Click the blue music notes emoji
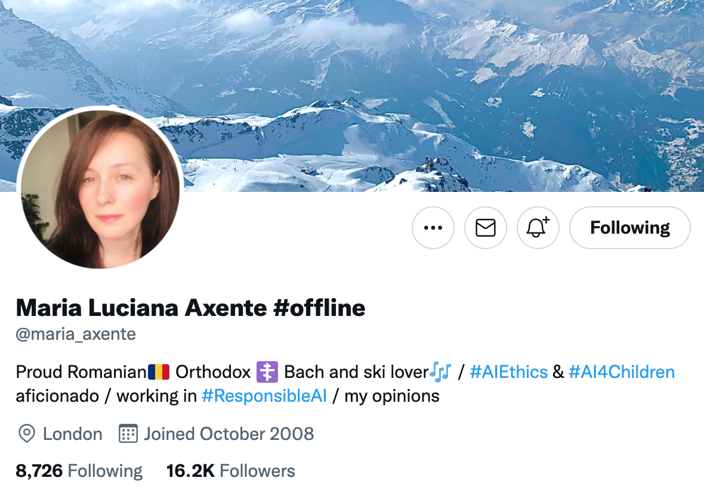This screenshot has width=704, height=490. [440, 372]
